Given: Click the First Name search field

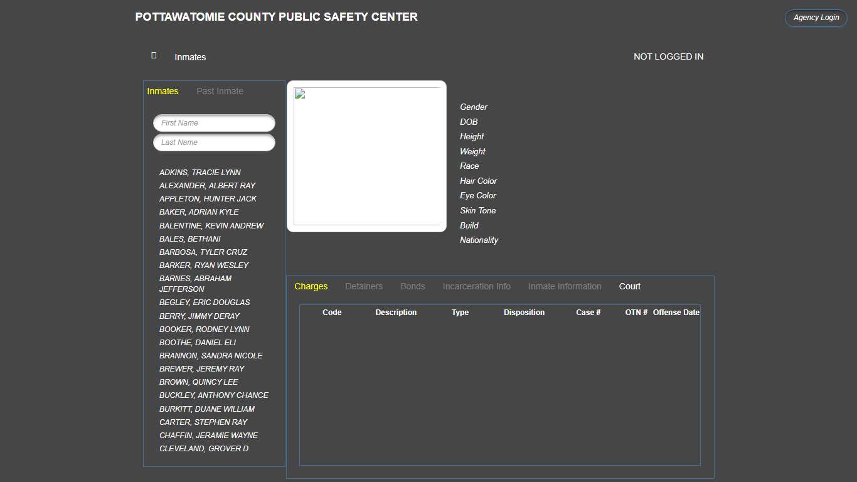Looking at the screenshot, I should tap(214, 122).
